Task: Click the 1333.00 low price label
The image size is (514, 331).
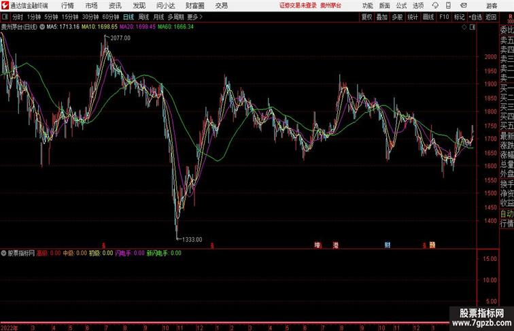Action: click(x=192, y=239)
